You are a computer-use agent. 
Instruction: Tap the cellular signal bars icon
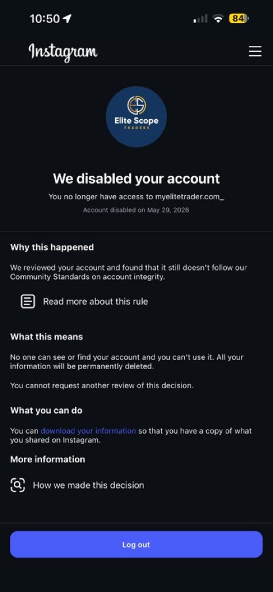[200, 18]
